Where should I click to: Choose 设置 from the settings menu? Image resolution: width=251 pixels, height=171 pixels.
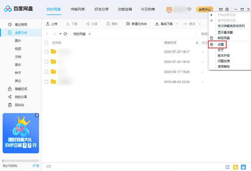221,44
